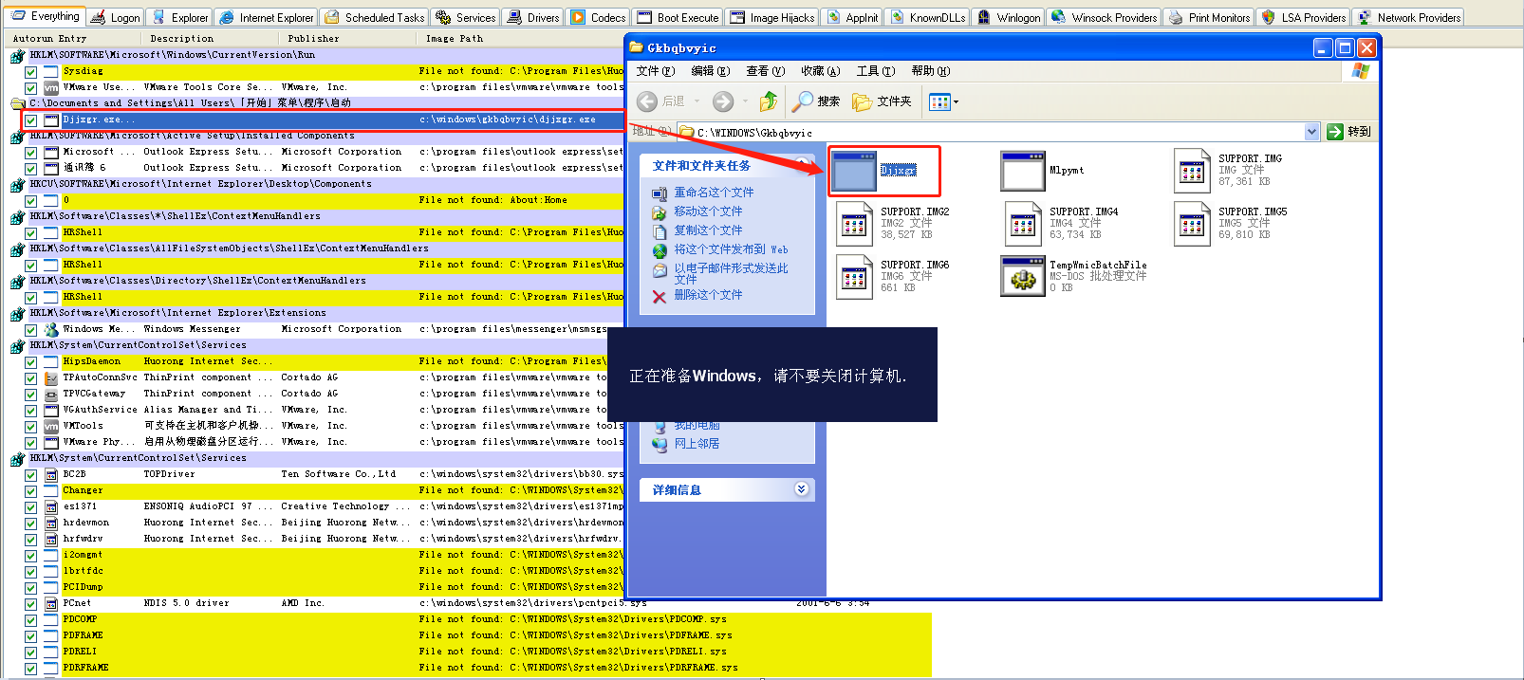Screen dimensions: 1524x680
Task: Toggle the HipsDaemon service entry checkbox
Action: [x=31, y=361]
